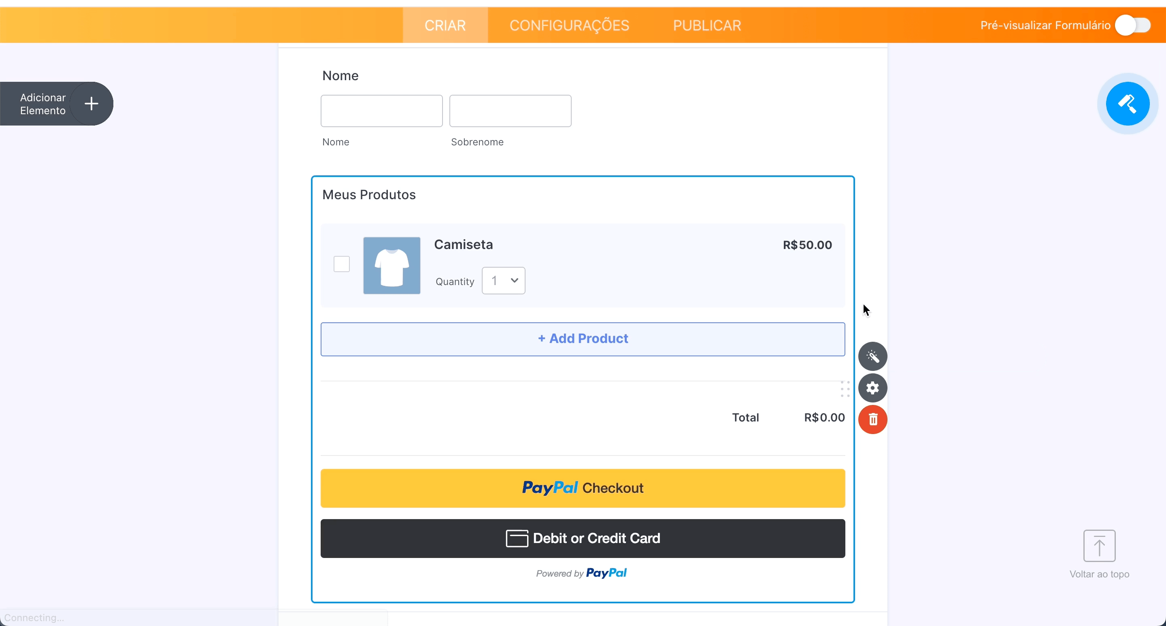Delete the Meus Produtos field with the trash icon
This screenshot has width=1166, height=626.
872,419
